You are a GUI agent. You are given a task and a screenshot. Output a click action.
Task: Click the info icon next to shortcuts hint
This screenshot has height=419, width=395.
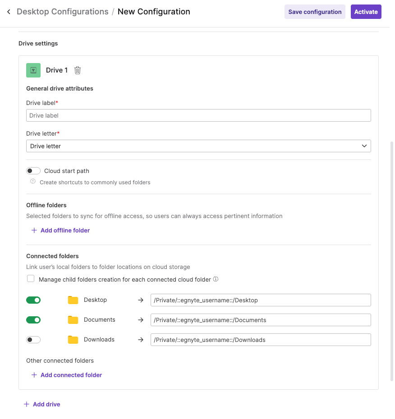[33, 182]
